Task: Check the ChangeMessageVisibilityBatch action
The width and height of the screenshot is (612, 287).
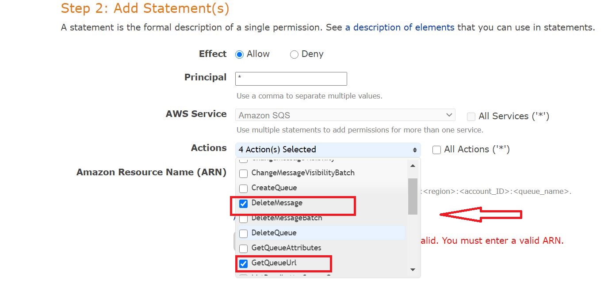Action: [243, 174]
